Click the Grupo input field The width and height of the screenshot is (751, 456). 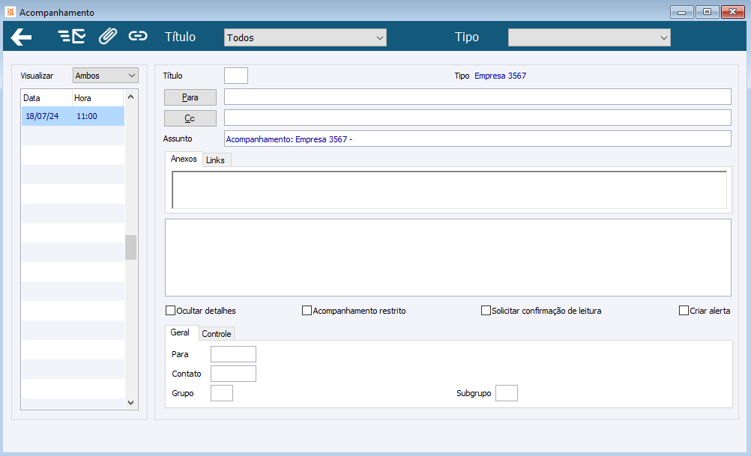222,393
